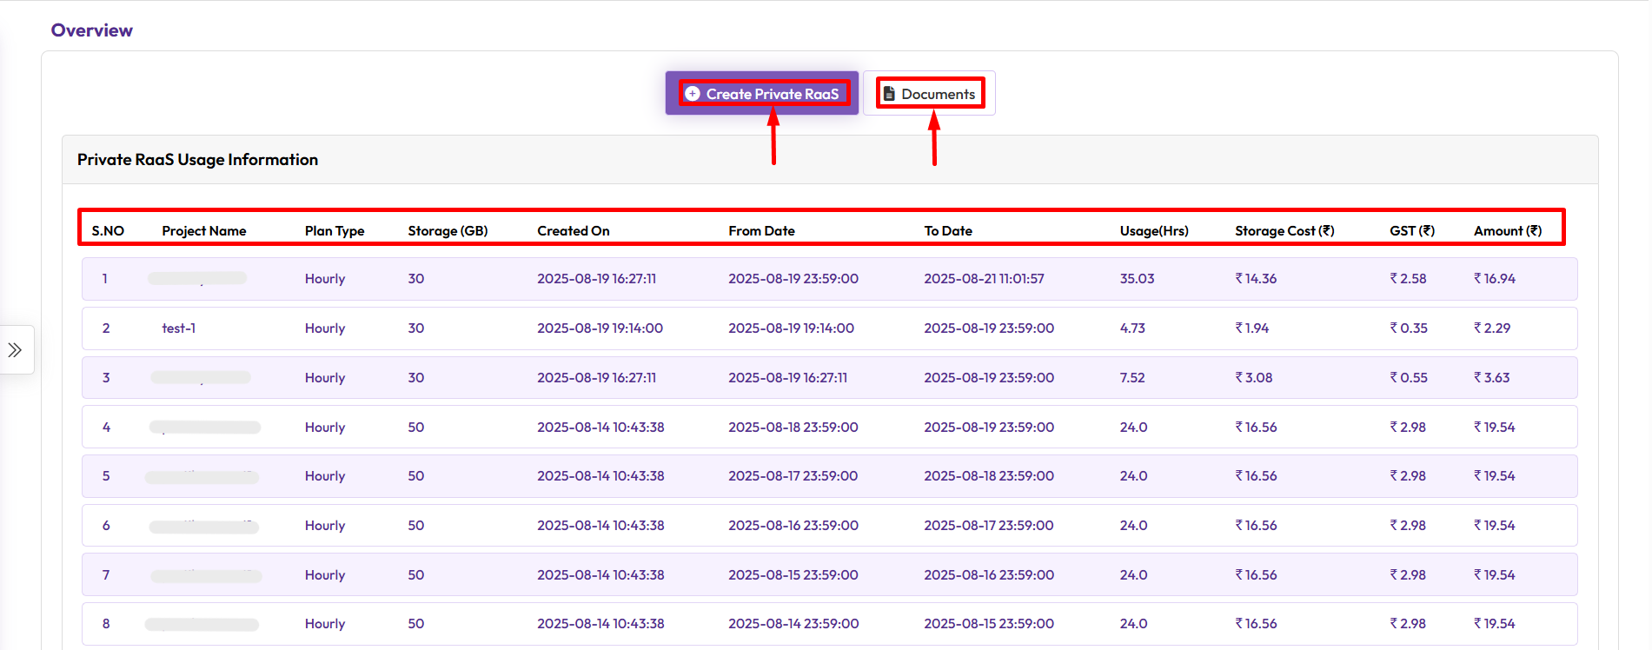Click the plus icon on Create Private RaaS
The image size is (1652, 650).
[693, 94]
